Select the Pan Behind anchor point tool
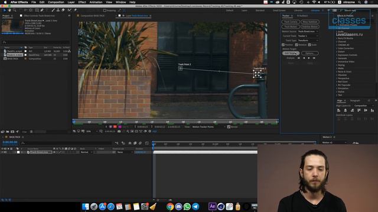 (31, 11)
